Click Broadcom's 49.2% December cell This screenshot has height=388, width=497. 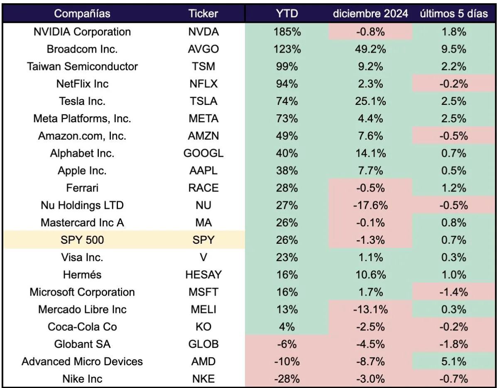pyautogui.click(x=370, y=49)
